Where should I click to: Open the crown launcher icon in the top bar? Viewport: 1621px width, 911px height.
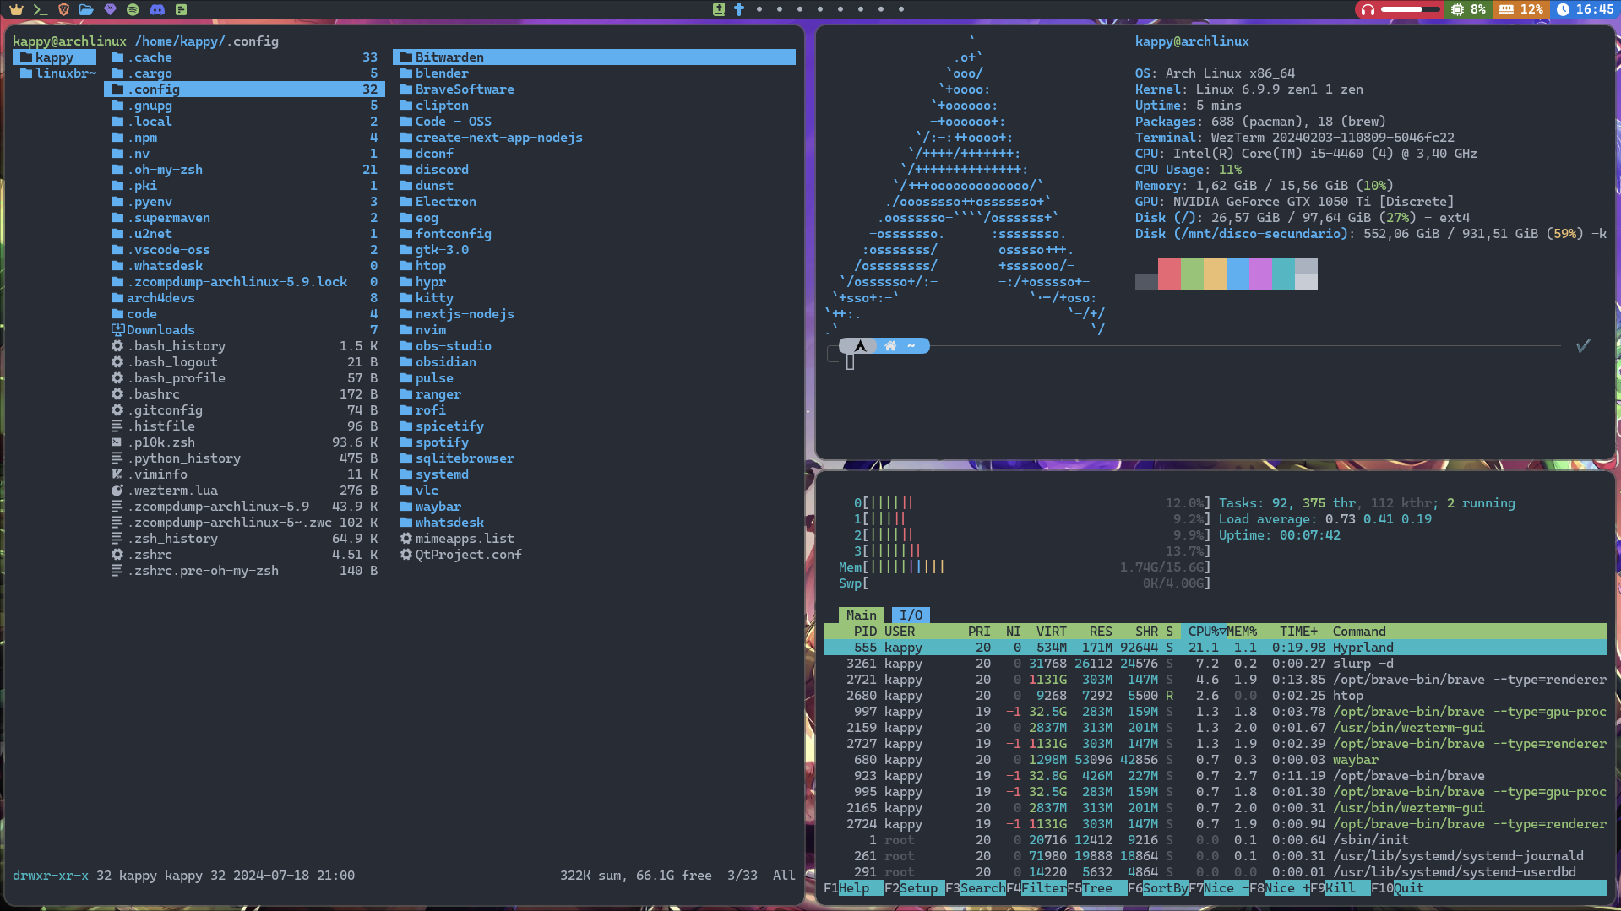[x=16, y=9]
